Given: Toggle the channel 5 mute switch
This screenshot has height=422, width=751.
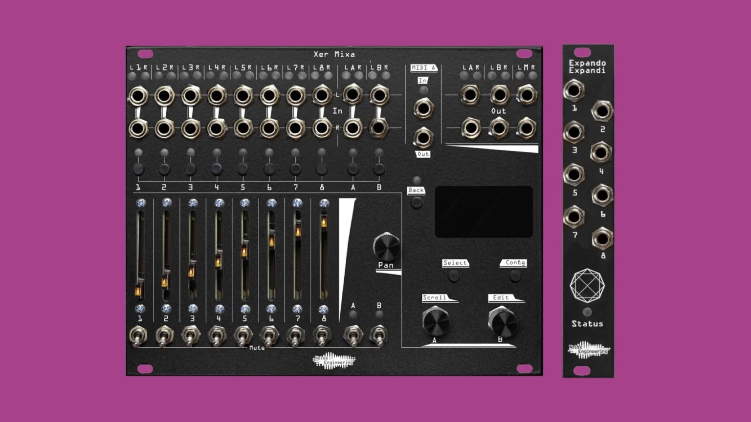Looking at the screenshot, I should pos(243,337).
